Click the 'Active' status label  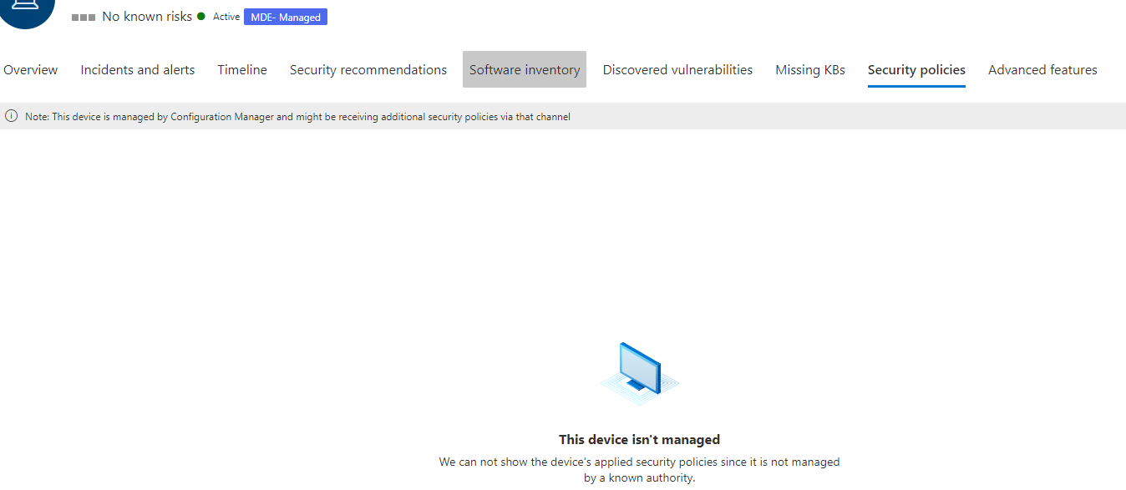click(x=226, y=17)
